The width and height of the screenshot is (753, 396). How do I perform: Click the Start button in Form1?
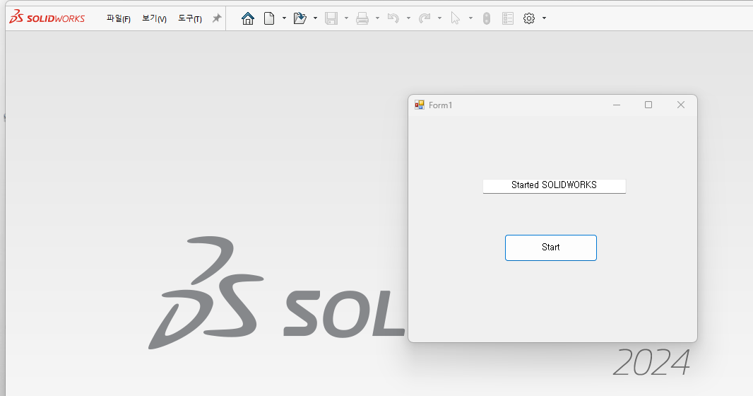click(x=551, y=248)
